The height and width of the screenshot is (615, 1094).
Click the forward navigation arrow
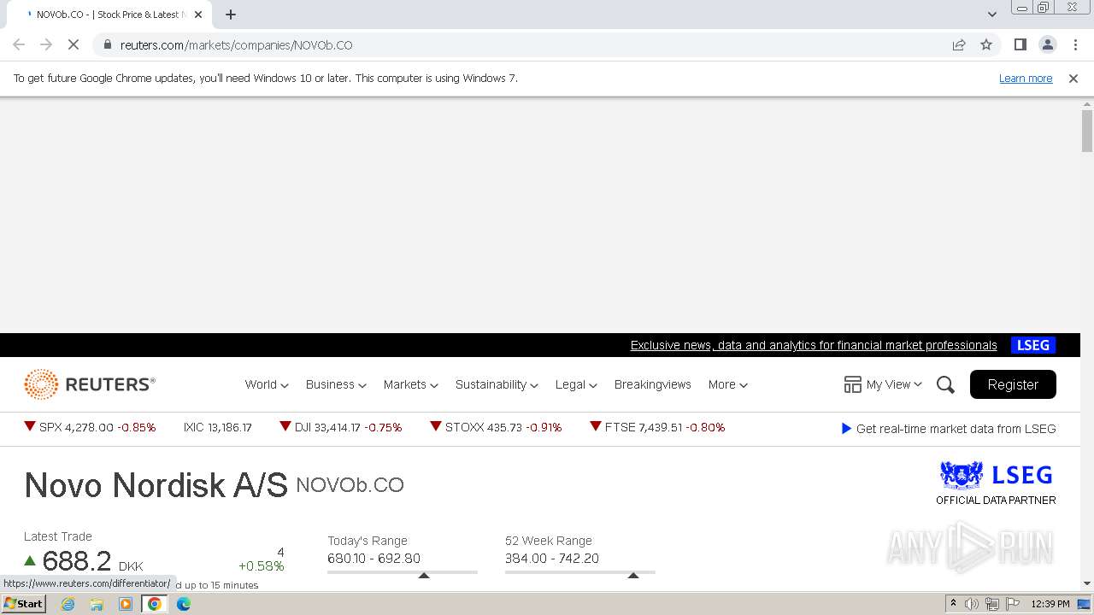[x=46, y=44]
